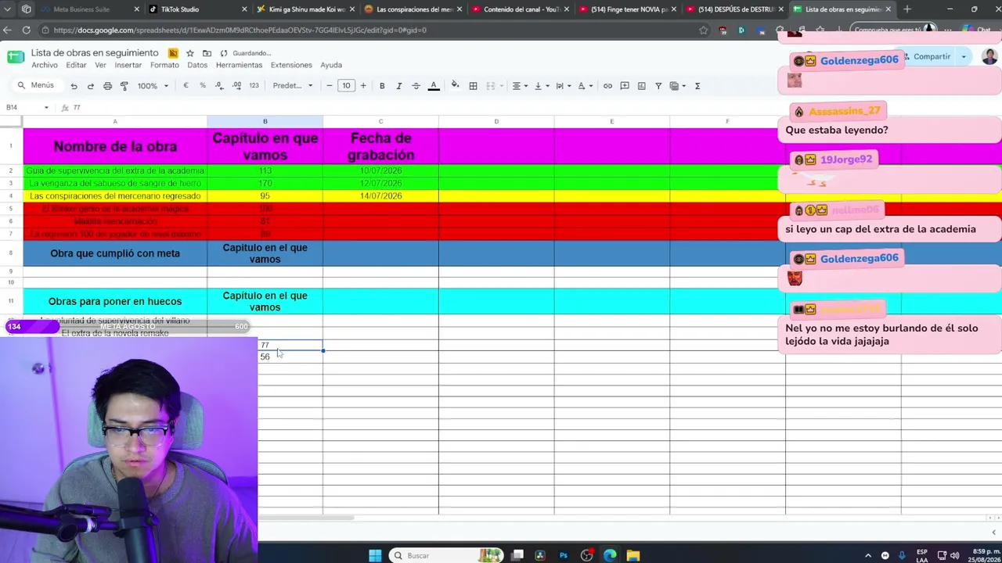
Task: Star the document with the star icon
Action: [190, 53]
